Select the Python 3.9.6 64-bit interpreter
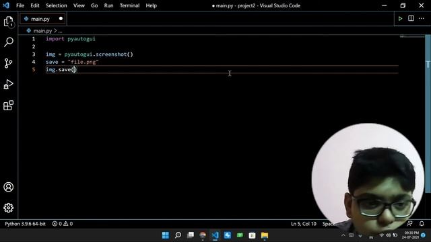This screenshot has height=242, width=431. [x=25, y=224]
